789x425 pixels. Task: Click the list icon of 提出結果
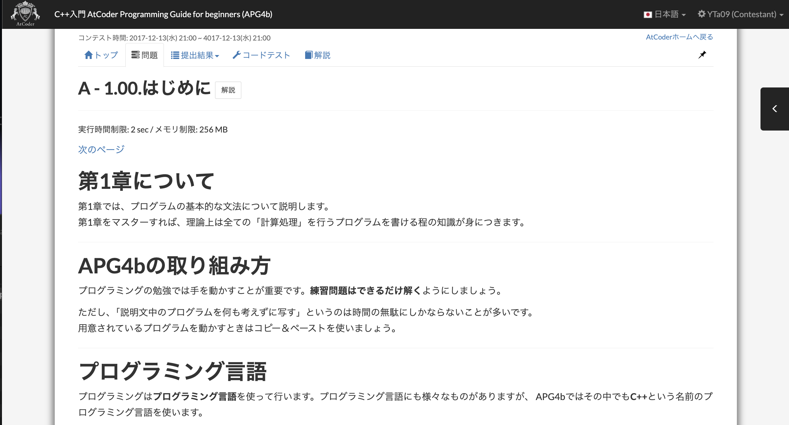coord(175,55)
